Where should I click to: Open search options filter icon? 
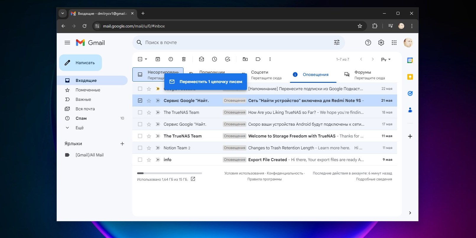[x=337, y=42]
